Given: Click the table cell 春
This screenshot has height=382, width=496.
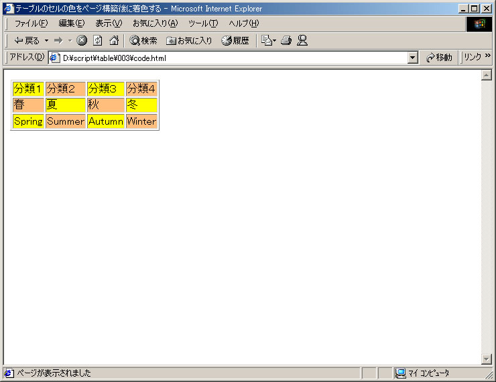Looking at the screenshot, I should coord(28,105).
